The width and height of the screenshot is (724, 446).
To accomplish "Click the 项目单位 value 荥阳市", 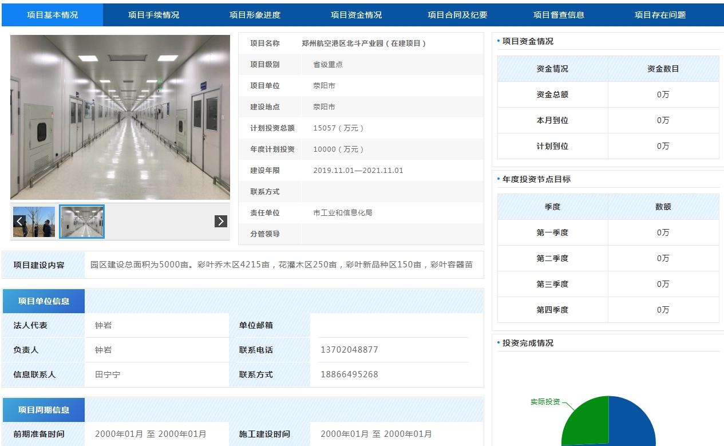I will click(x=324, y=86).
